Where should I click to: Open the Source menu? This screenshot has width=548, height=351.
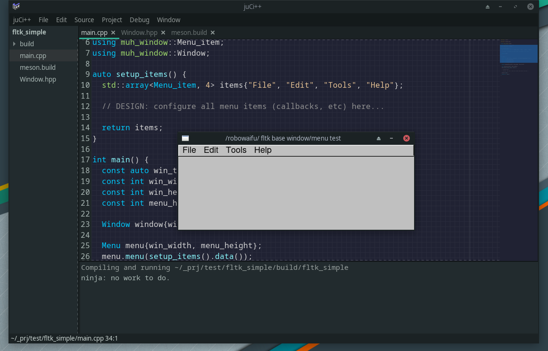84,20
